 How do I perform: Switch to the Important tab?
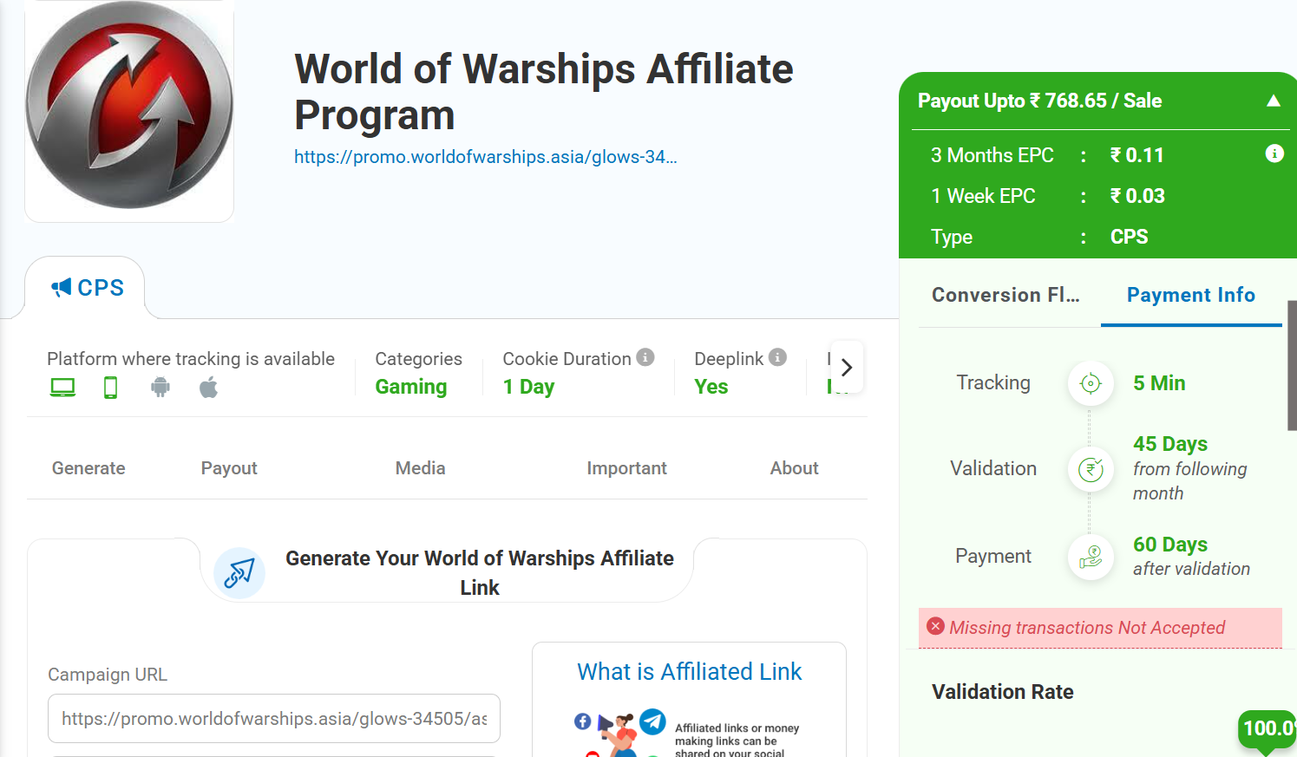[626, 468]
